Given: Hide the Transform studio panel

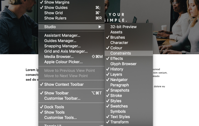Looking at the screenshot, I should 129,122.
